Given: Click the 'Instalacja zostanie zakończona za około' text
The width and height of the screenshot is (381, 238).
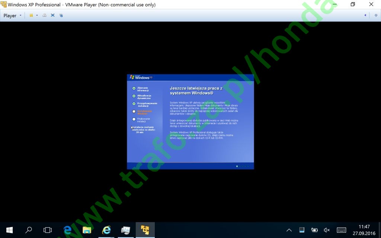Looking at the screenshot, I should (x=143, y=128).
